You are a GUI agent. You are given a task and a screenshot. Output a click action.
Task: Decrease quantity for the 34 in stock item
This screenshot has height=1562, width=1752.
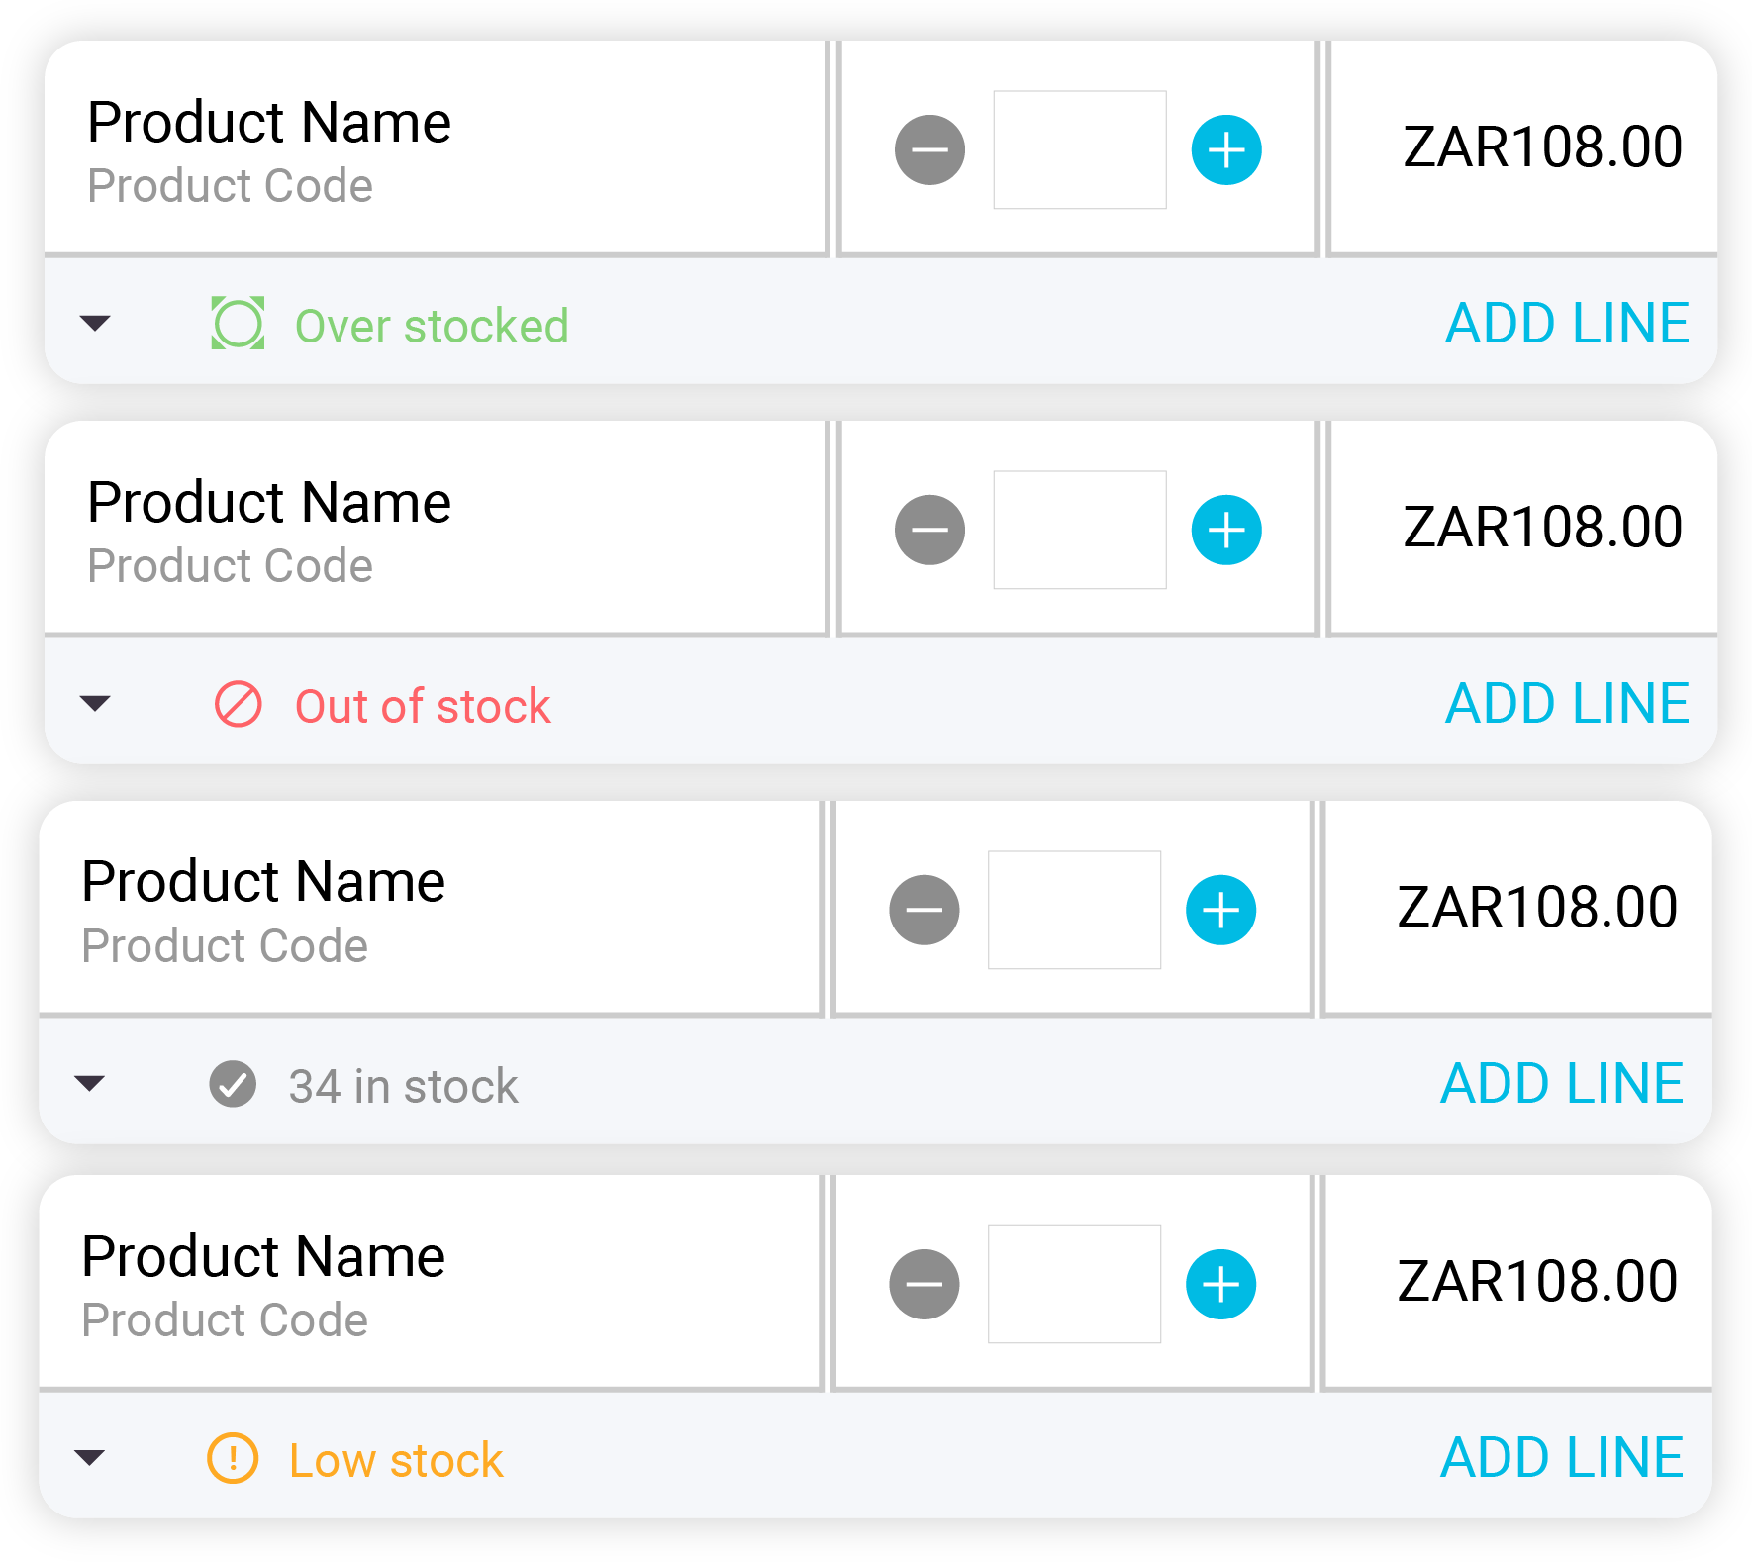(924, 908)
